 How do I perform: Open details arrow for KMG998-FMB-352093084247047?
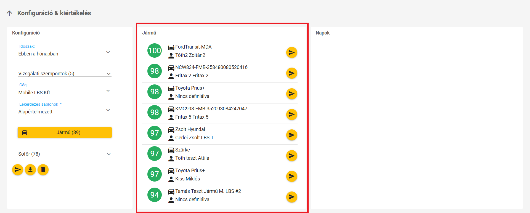click(x=291, y=115)
